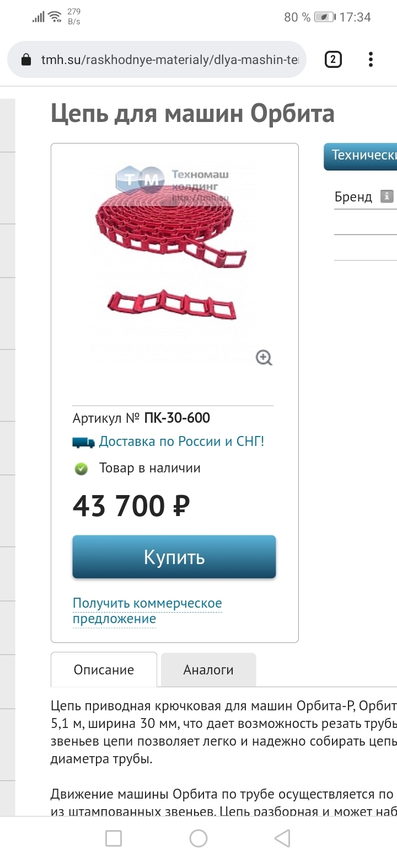
Task: Tap the Android home circle button
Action: (198, 838)
